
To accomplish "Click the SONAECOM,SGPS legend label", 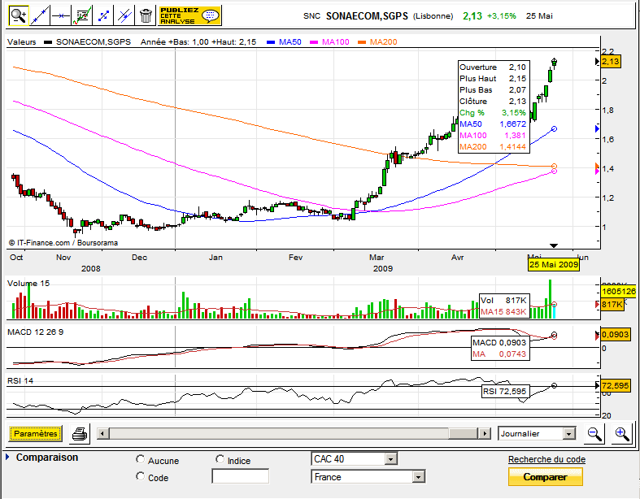I will pyautogui.click(x=94, y=41).
